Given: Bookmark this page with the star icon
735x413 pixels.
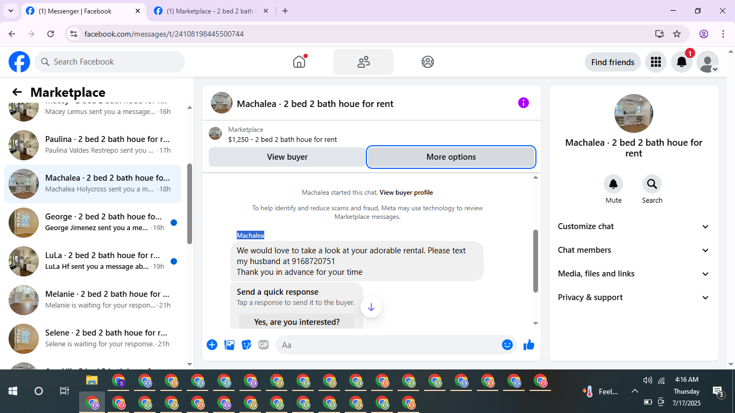Looking at the screenshot, I should pos(677,34).
